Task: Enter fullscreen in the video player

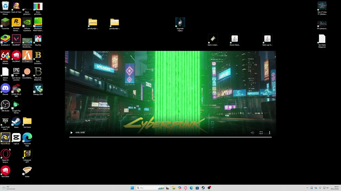Action: click(x=261, y=133)
